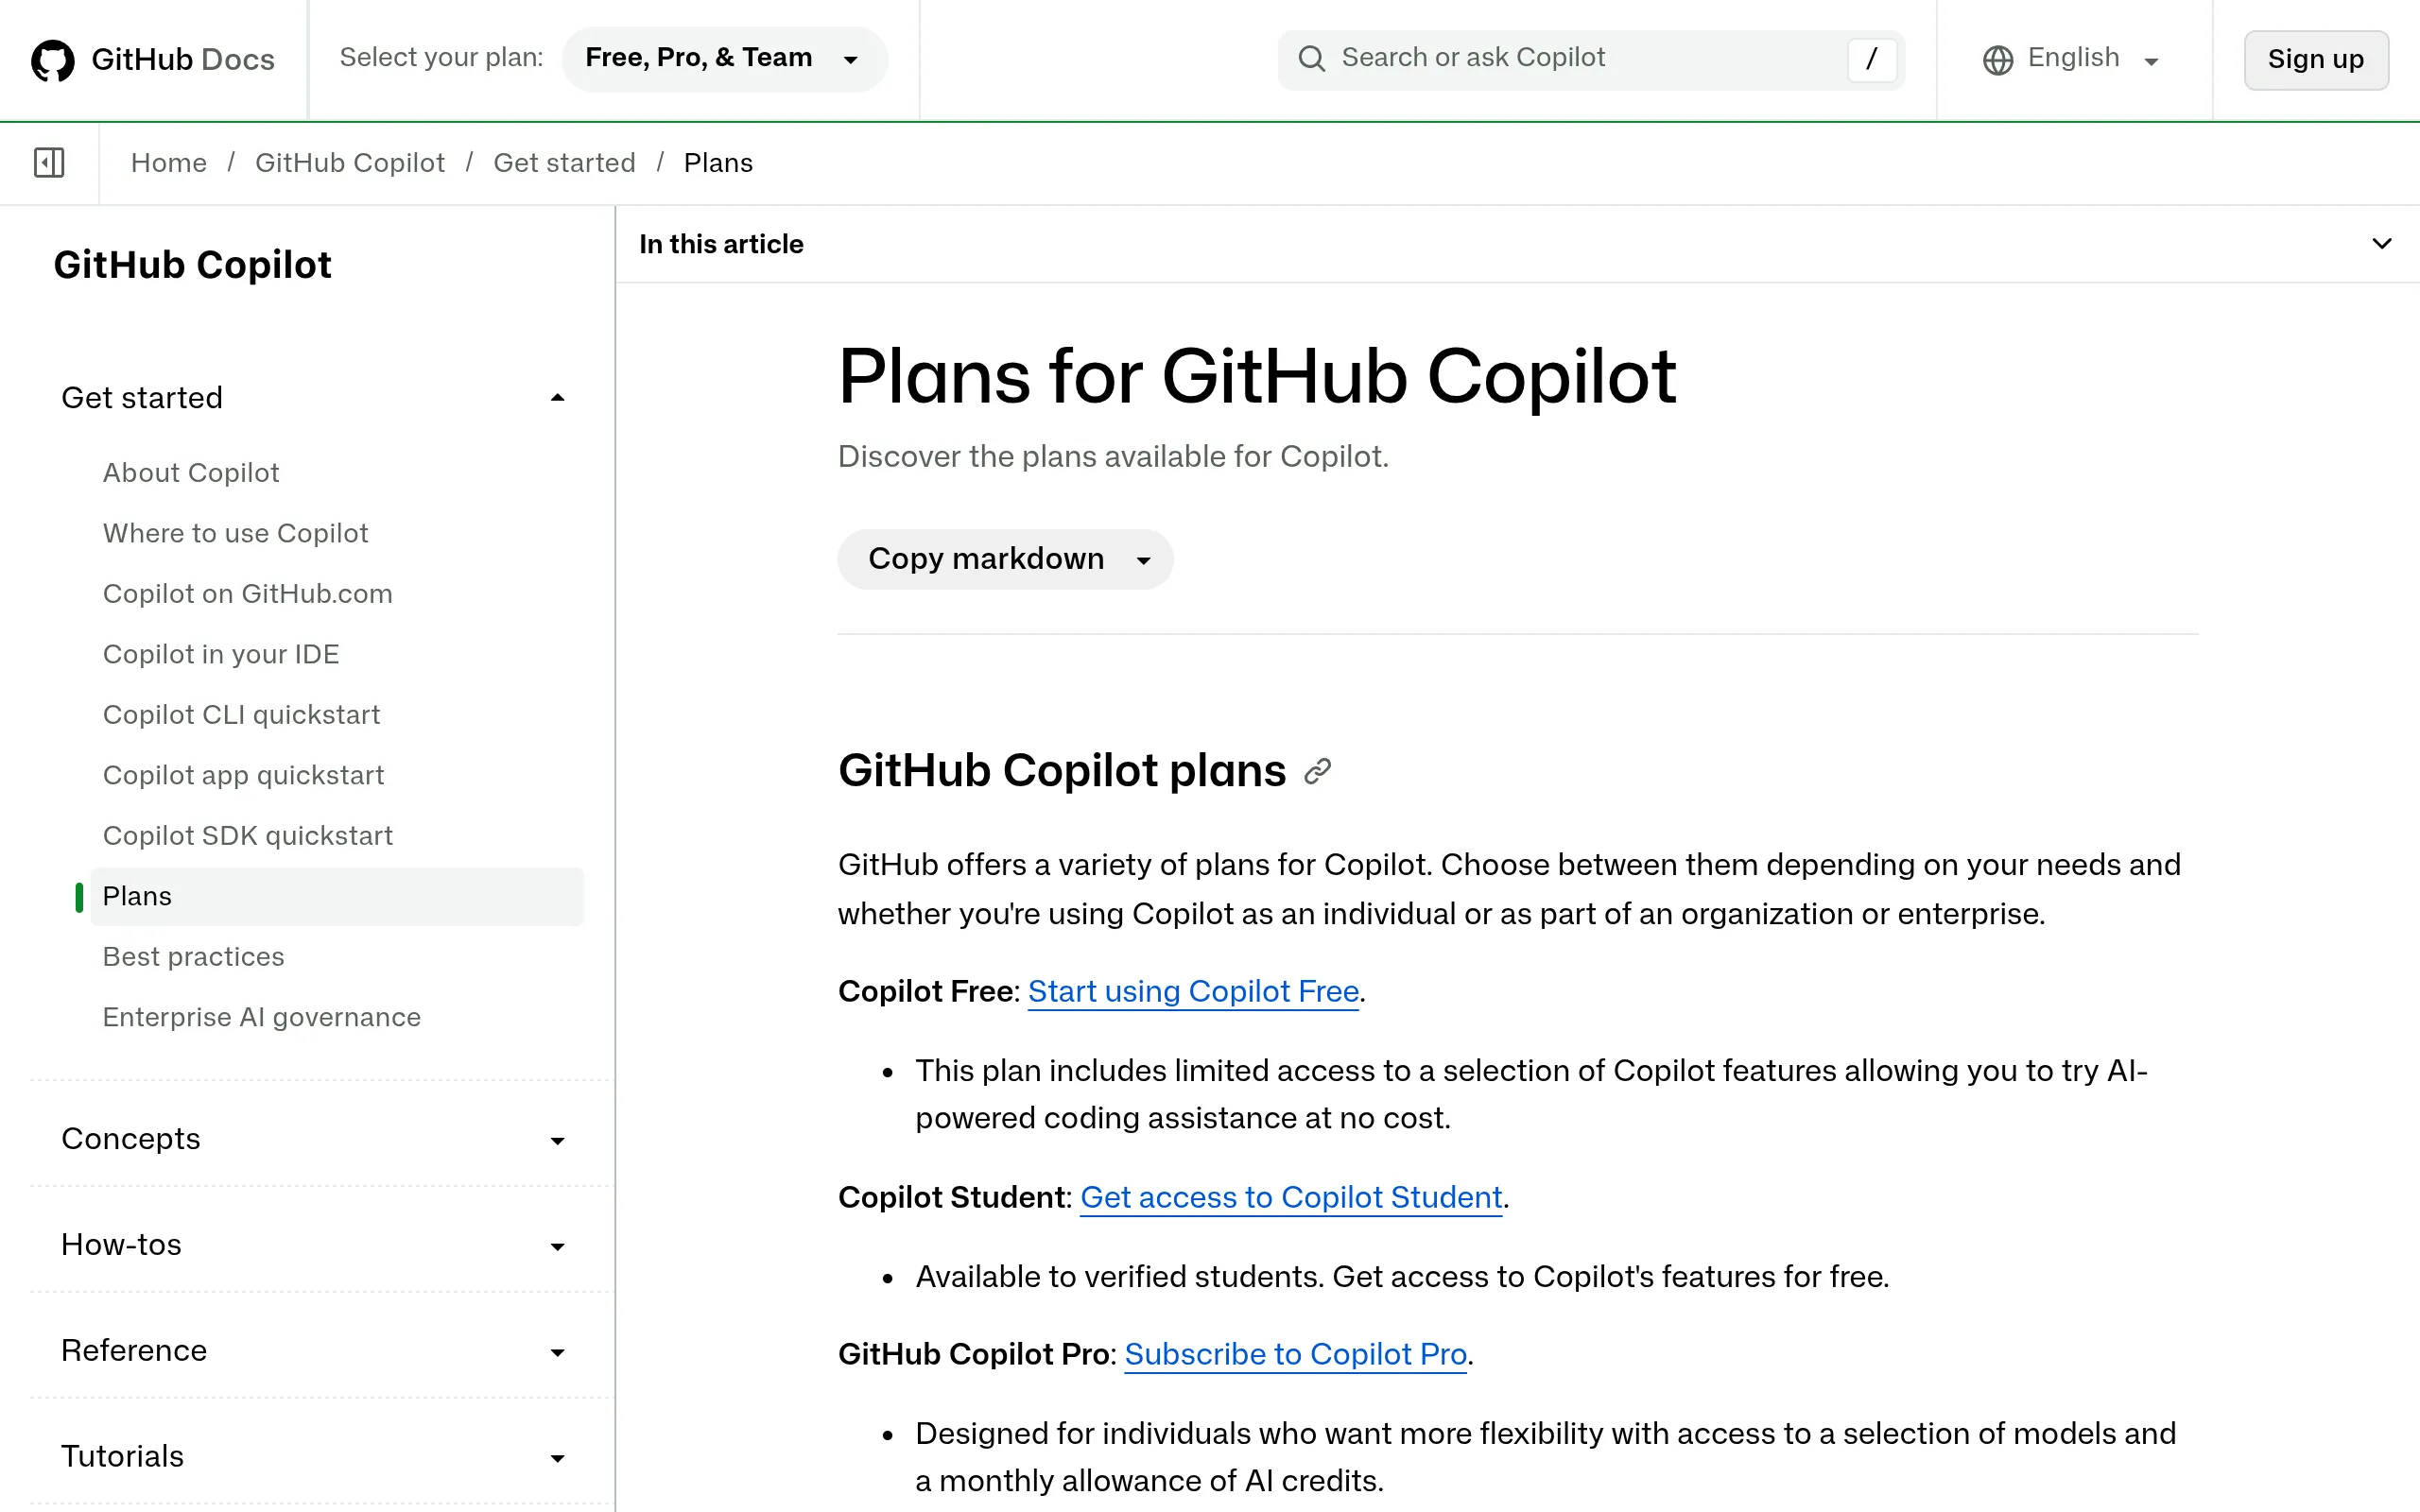
Task: Expand the Tutorials section
Action: pyautogui.click(x=313, y=1457)
